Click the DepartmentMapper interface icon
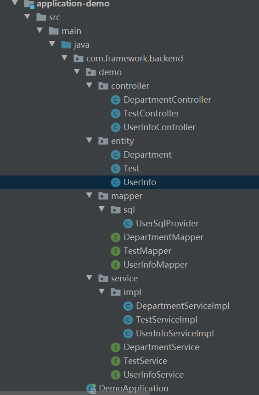 tap(116, 237)
